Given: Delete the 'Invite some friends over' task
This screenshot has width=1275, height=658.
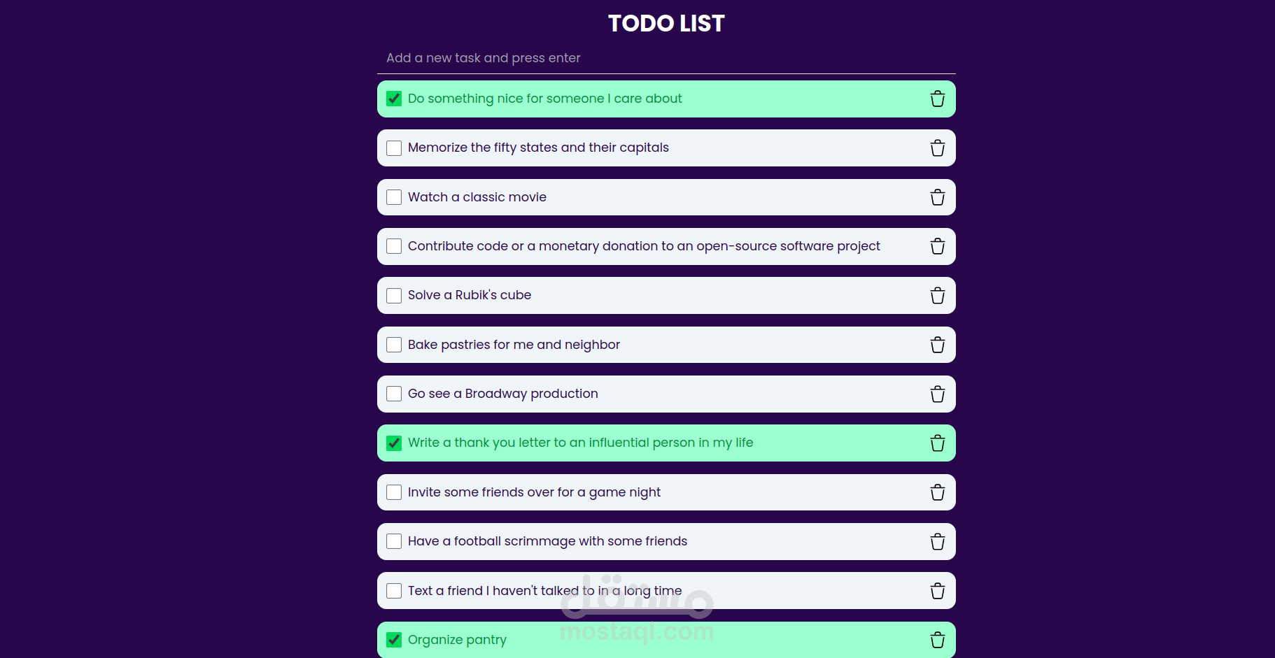Looking at the screenshot, I should tap(938, 492).
